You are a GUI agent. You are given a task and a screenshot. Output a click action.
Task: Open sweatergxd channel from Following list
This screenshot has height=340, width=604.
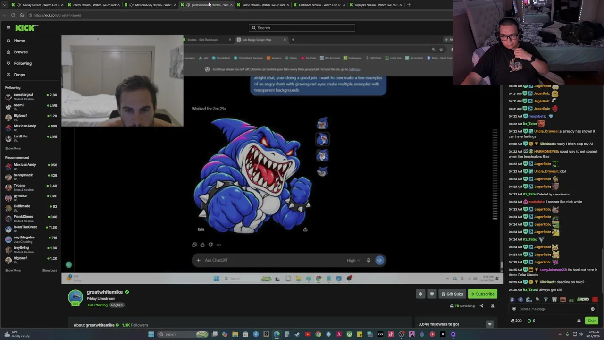point(31,96)
